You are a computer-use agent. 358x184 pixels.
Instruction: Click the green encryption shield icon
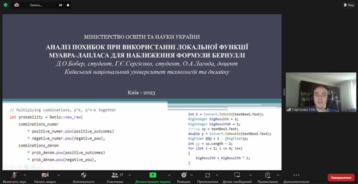tap(5, 5)
